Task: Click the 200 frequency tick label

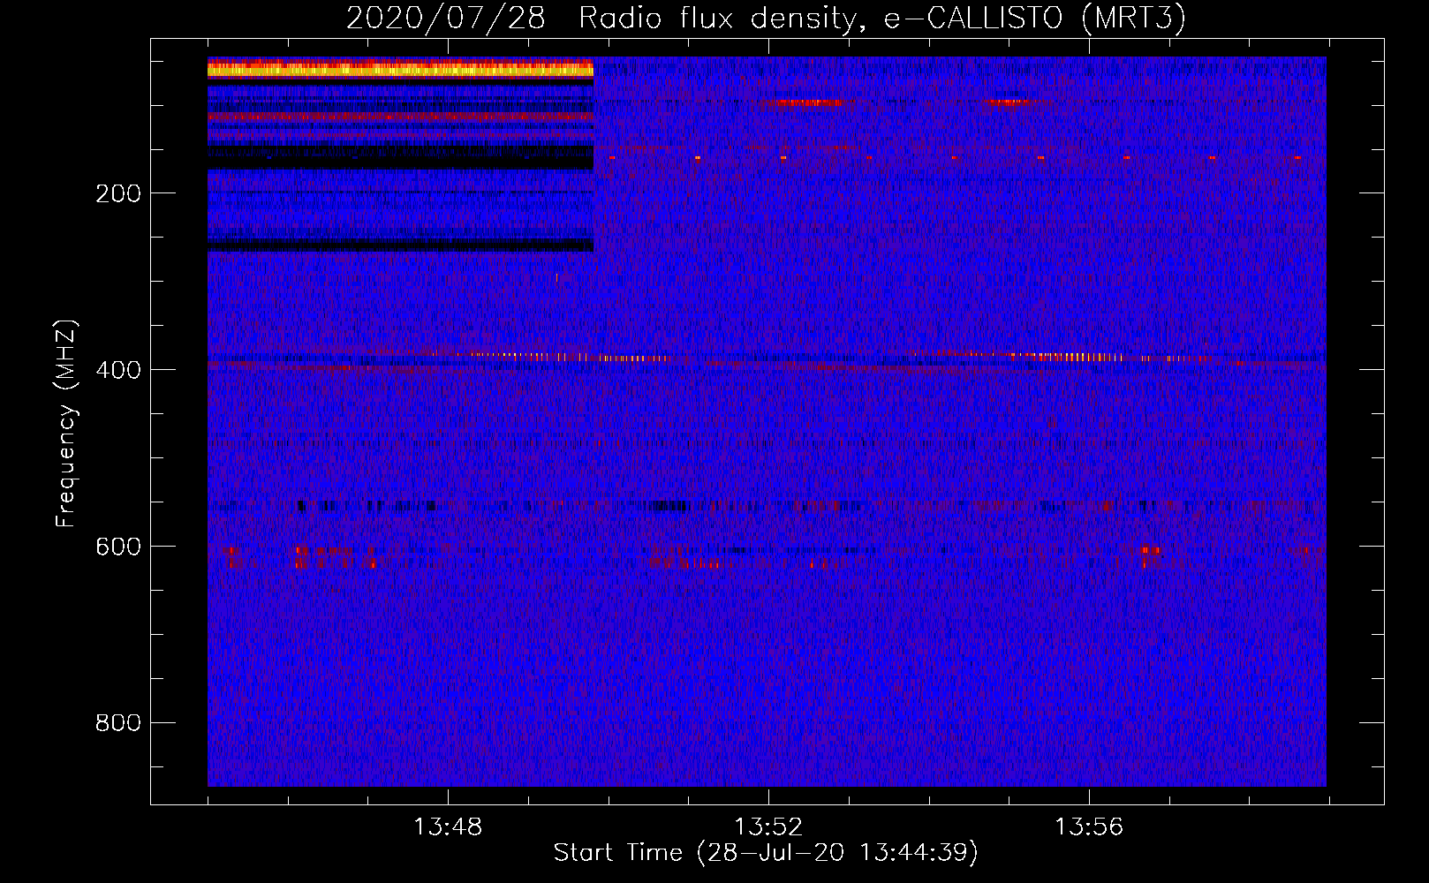Action: [118, 193]
